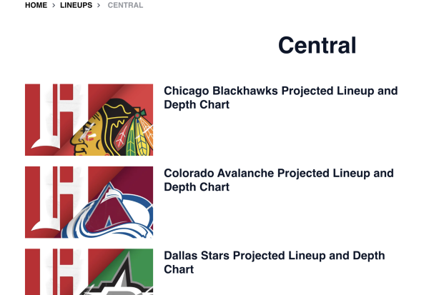Click the "Central" page heading
Image resolution: width=429 pixels, height=295 pixels.
coord(317,45)
